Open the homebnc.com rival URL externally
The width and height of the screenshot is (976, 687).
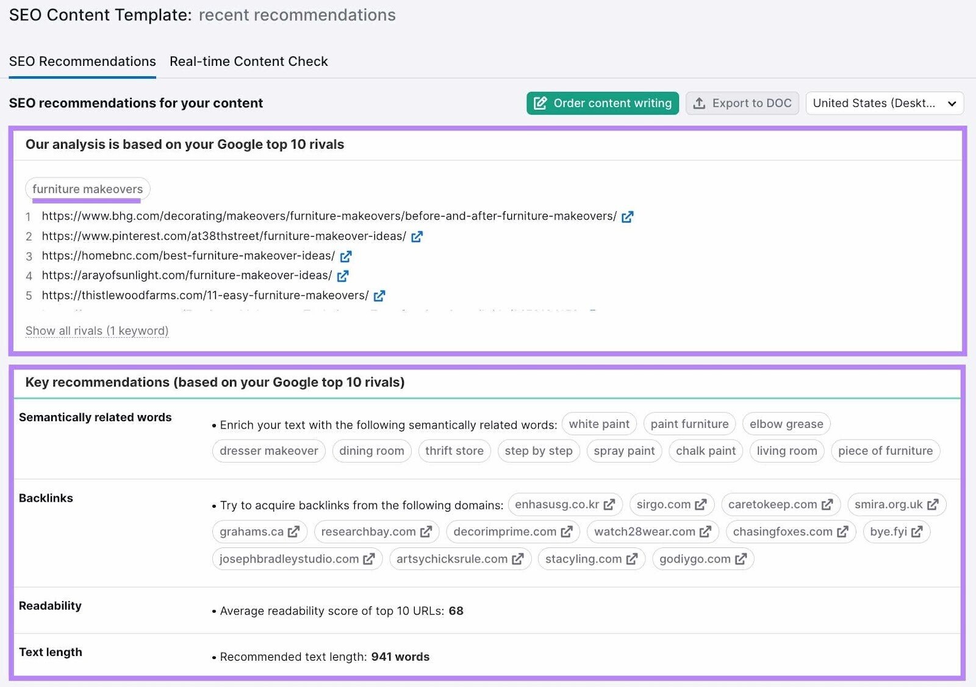click(346, 257)
